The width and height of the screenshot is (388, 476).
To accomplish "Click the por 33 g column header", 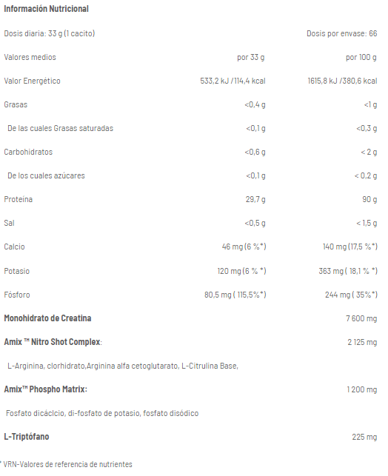I will click(x=251, y=57).
